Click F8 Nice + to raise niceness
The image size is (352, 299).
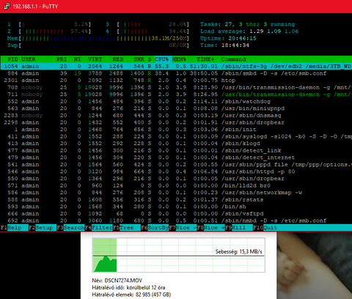(x=211, y=228)
